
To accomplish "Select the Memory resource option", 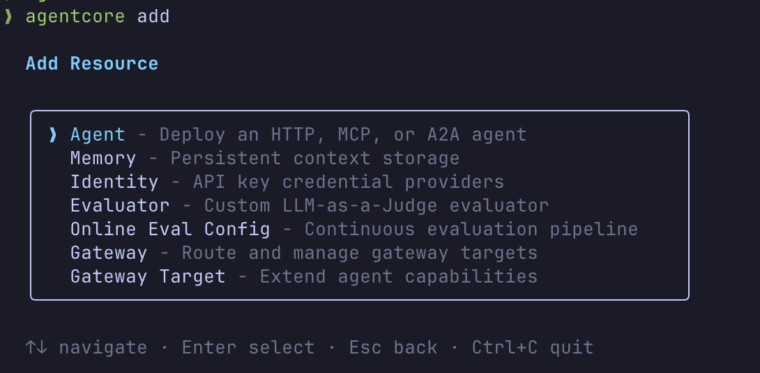I will pyautogui.click(x=103, y=158).
